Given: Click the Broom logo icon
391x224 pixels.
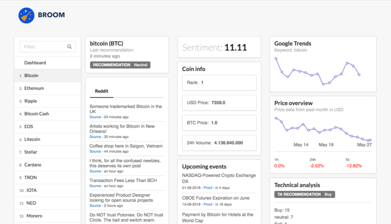Looking at the screenshot, I should [x=26, y=15].
